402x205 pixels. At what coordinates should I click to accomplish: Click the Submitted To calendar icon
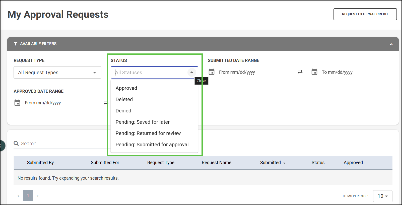click(314, 72)
